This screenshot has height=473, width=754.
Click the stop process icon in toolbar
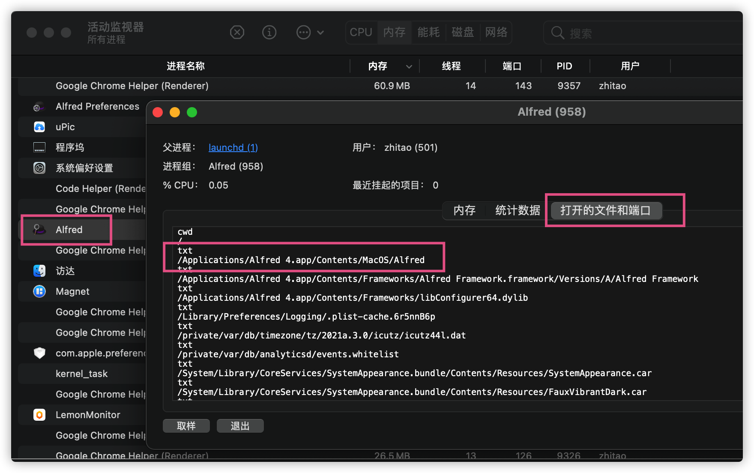[x=237, y=32]
